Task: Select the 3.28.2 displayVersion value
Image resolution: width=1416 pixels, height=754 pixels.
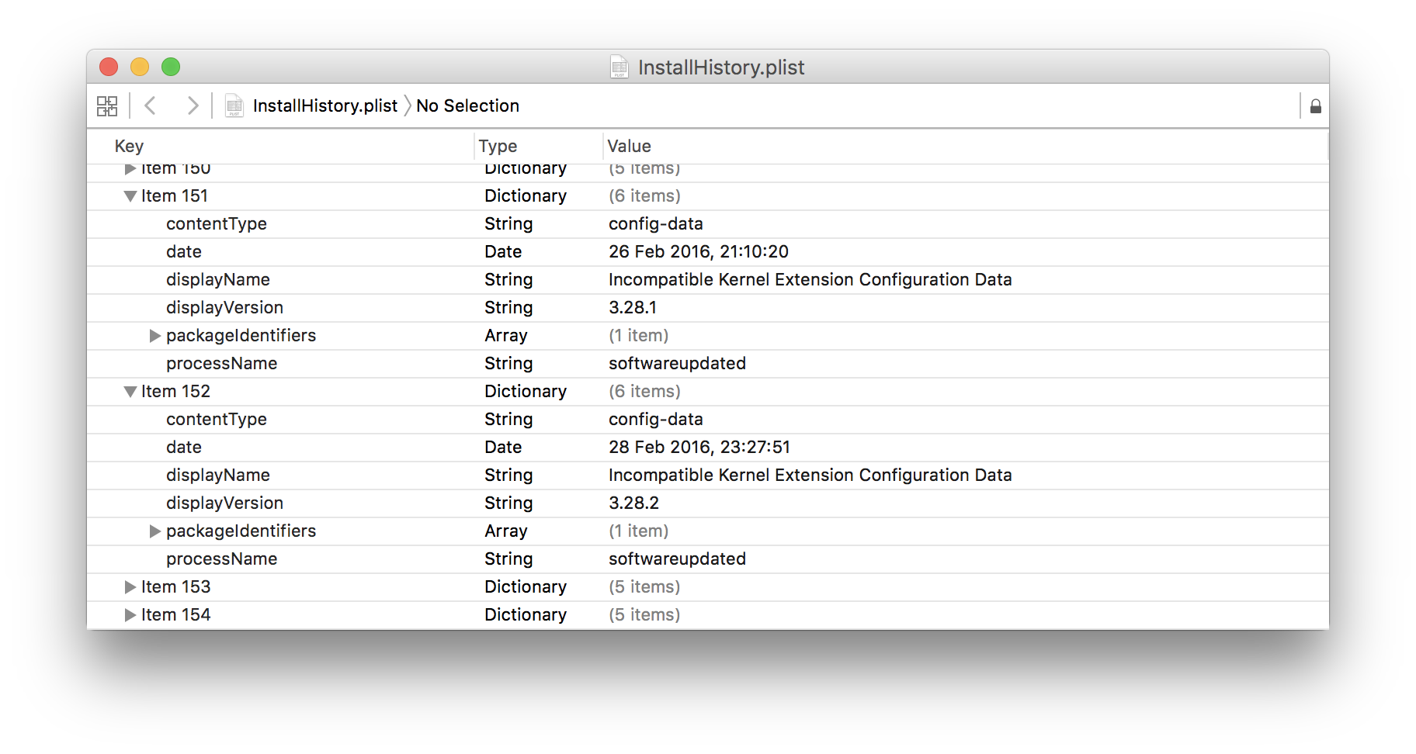Action: (x=633, y=503)
